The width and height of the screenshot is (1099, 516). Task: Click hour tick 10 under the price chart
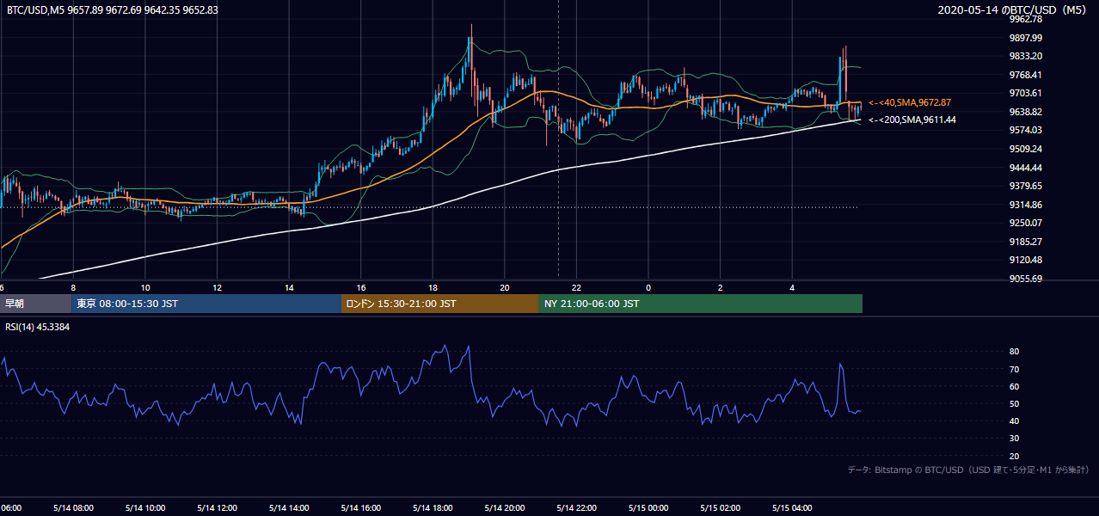click(145, 287)
